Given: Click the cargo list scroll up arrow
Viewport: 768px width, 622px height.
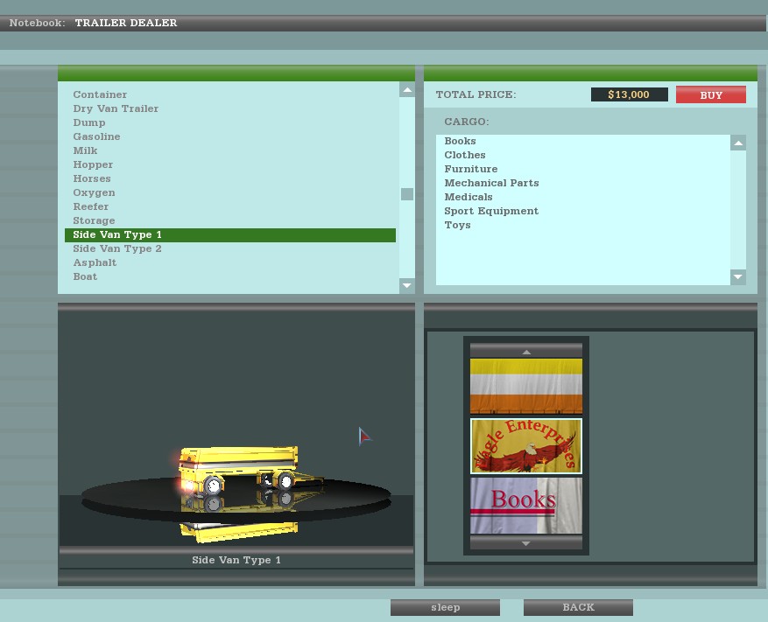Looking at the screenshot, I should coord(737,143).
